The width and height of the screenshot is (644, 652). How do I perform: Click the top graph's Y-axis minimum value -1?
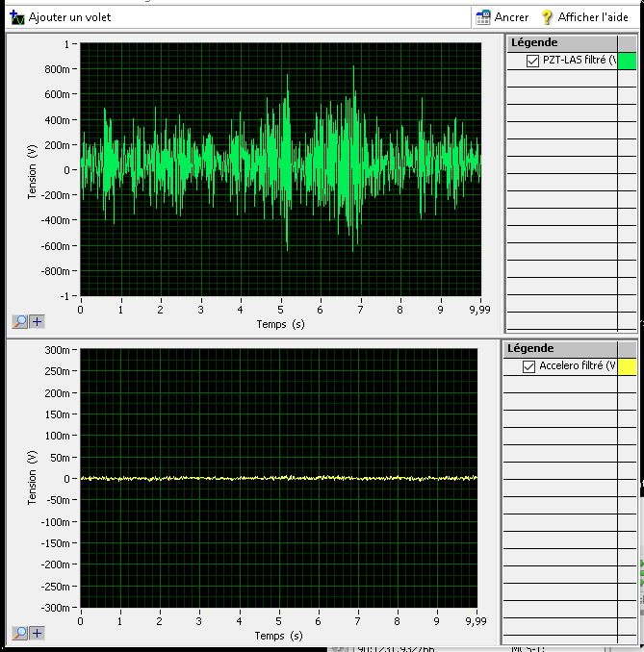(66, 296)
